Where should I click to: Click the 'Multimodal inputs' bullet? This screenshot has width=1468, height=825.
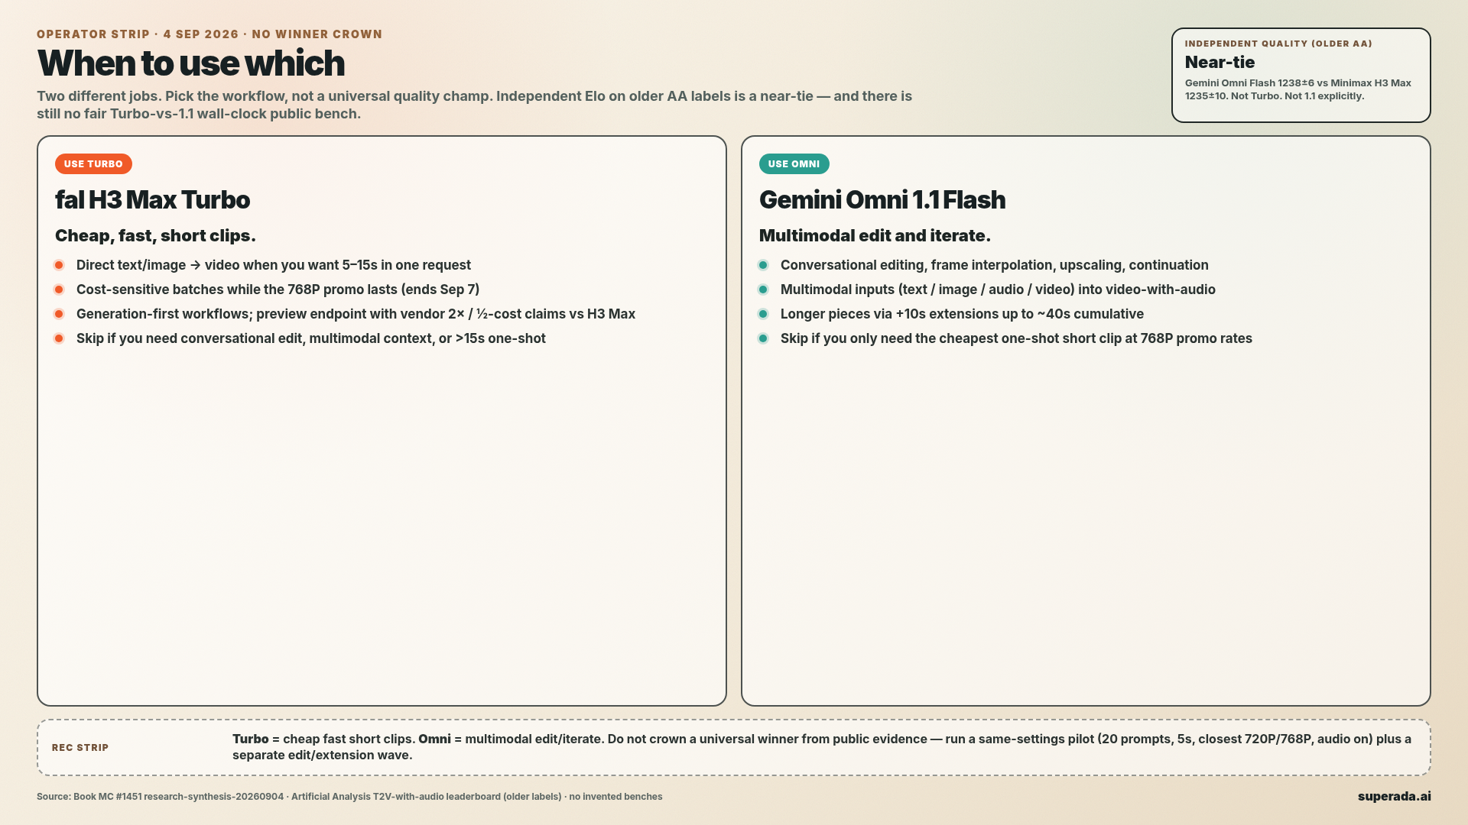click(x=998, y=290)
